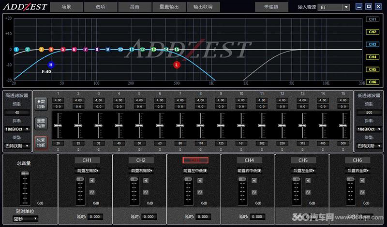Toggle round button under band 15 (500 Hz)
The height and width of the screenshot is (227, 387).
coord(343,149)
